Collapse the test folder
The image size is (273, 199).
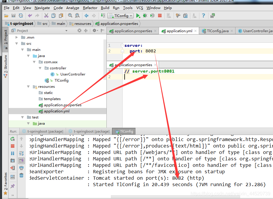[x=23, y=117]
